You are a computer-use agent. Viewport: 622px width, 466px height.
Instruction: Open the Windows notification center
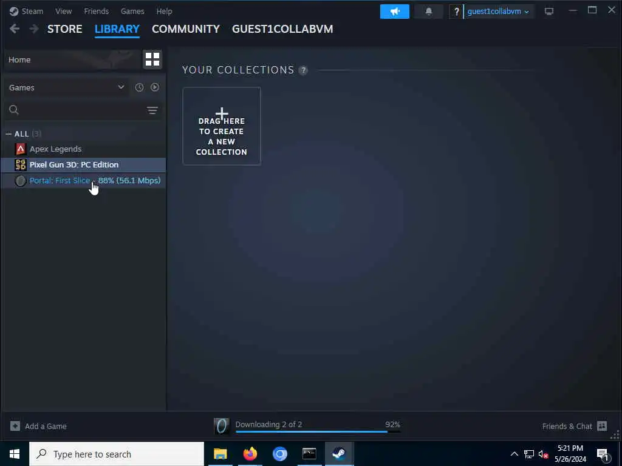coord(603,454)
